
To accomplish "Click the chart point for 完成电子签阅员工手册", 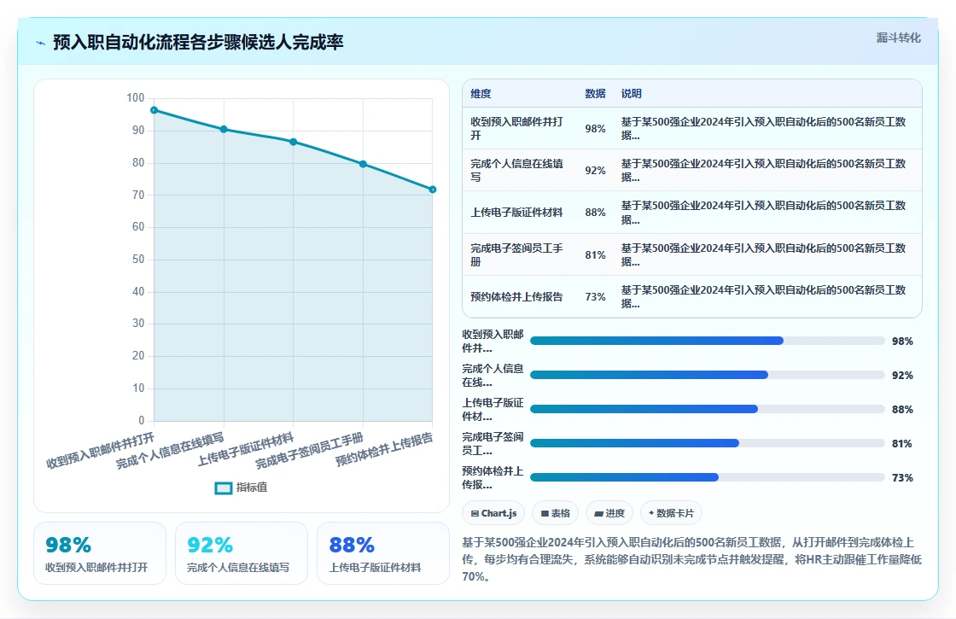I will (x=363, y=164).
